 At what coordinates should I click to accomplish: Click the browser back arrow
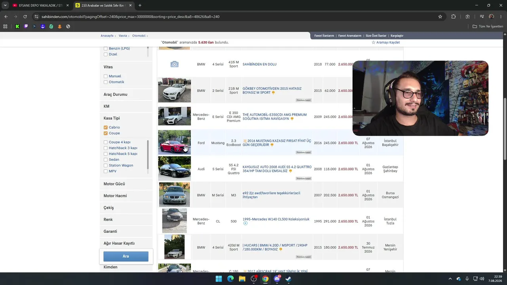tap(6, 17)
